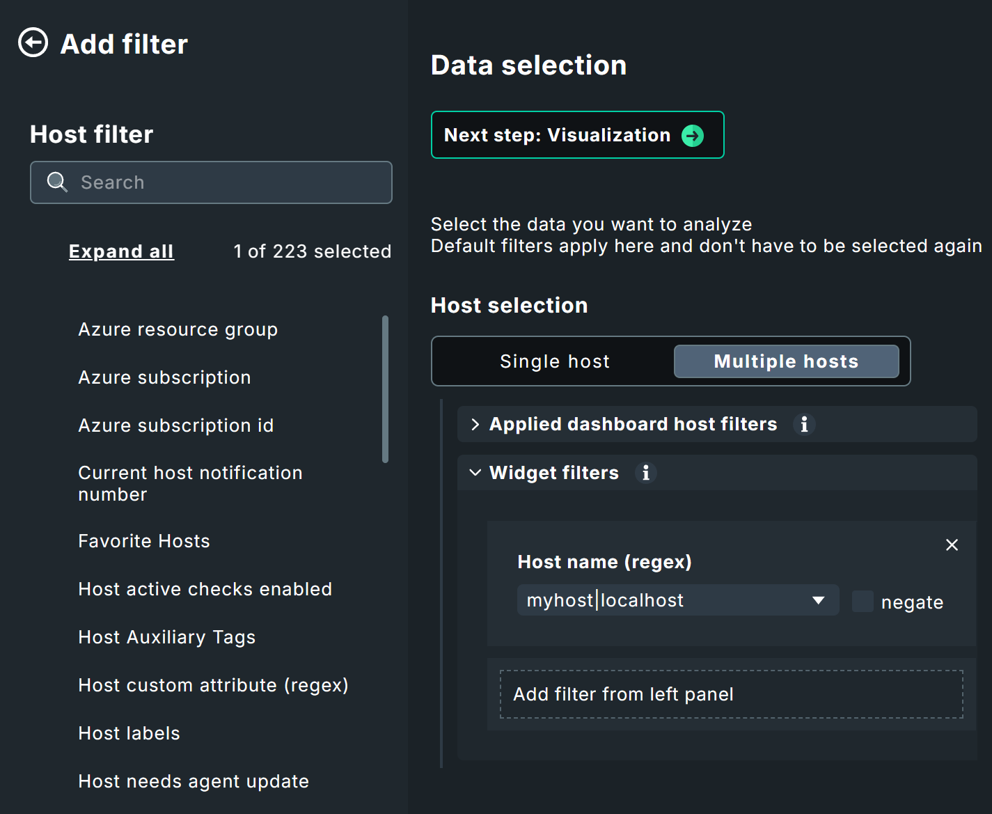Screen dimensions: 992x814
Task: Collapse Widget filters with its chevron icon
Action: click(x=475, y=473)
